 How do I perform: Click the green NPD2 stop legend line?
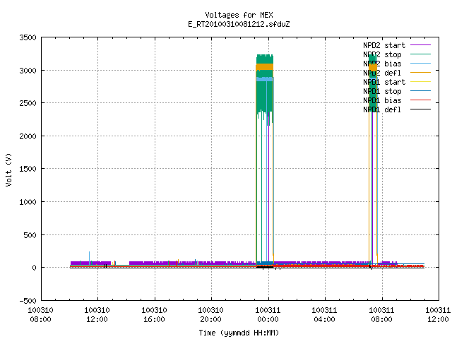point(420,54)
